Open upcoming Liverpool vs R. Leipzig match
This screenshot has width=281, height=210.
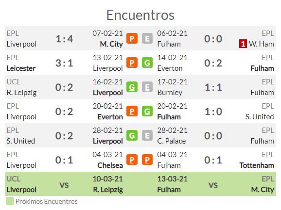pyautogui.click(x=65, y=184)
